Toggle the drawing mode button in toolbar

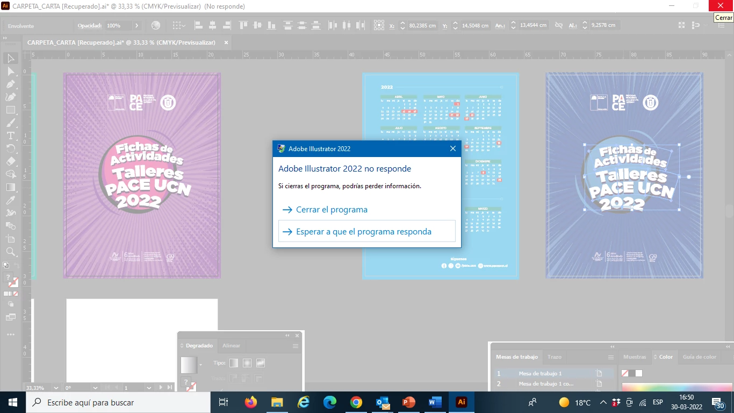tap(11, 304)
